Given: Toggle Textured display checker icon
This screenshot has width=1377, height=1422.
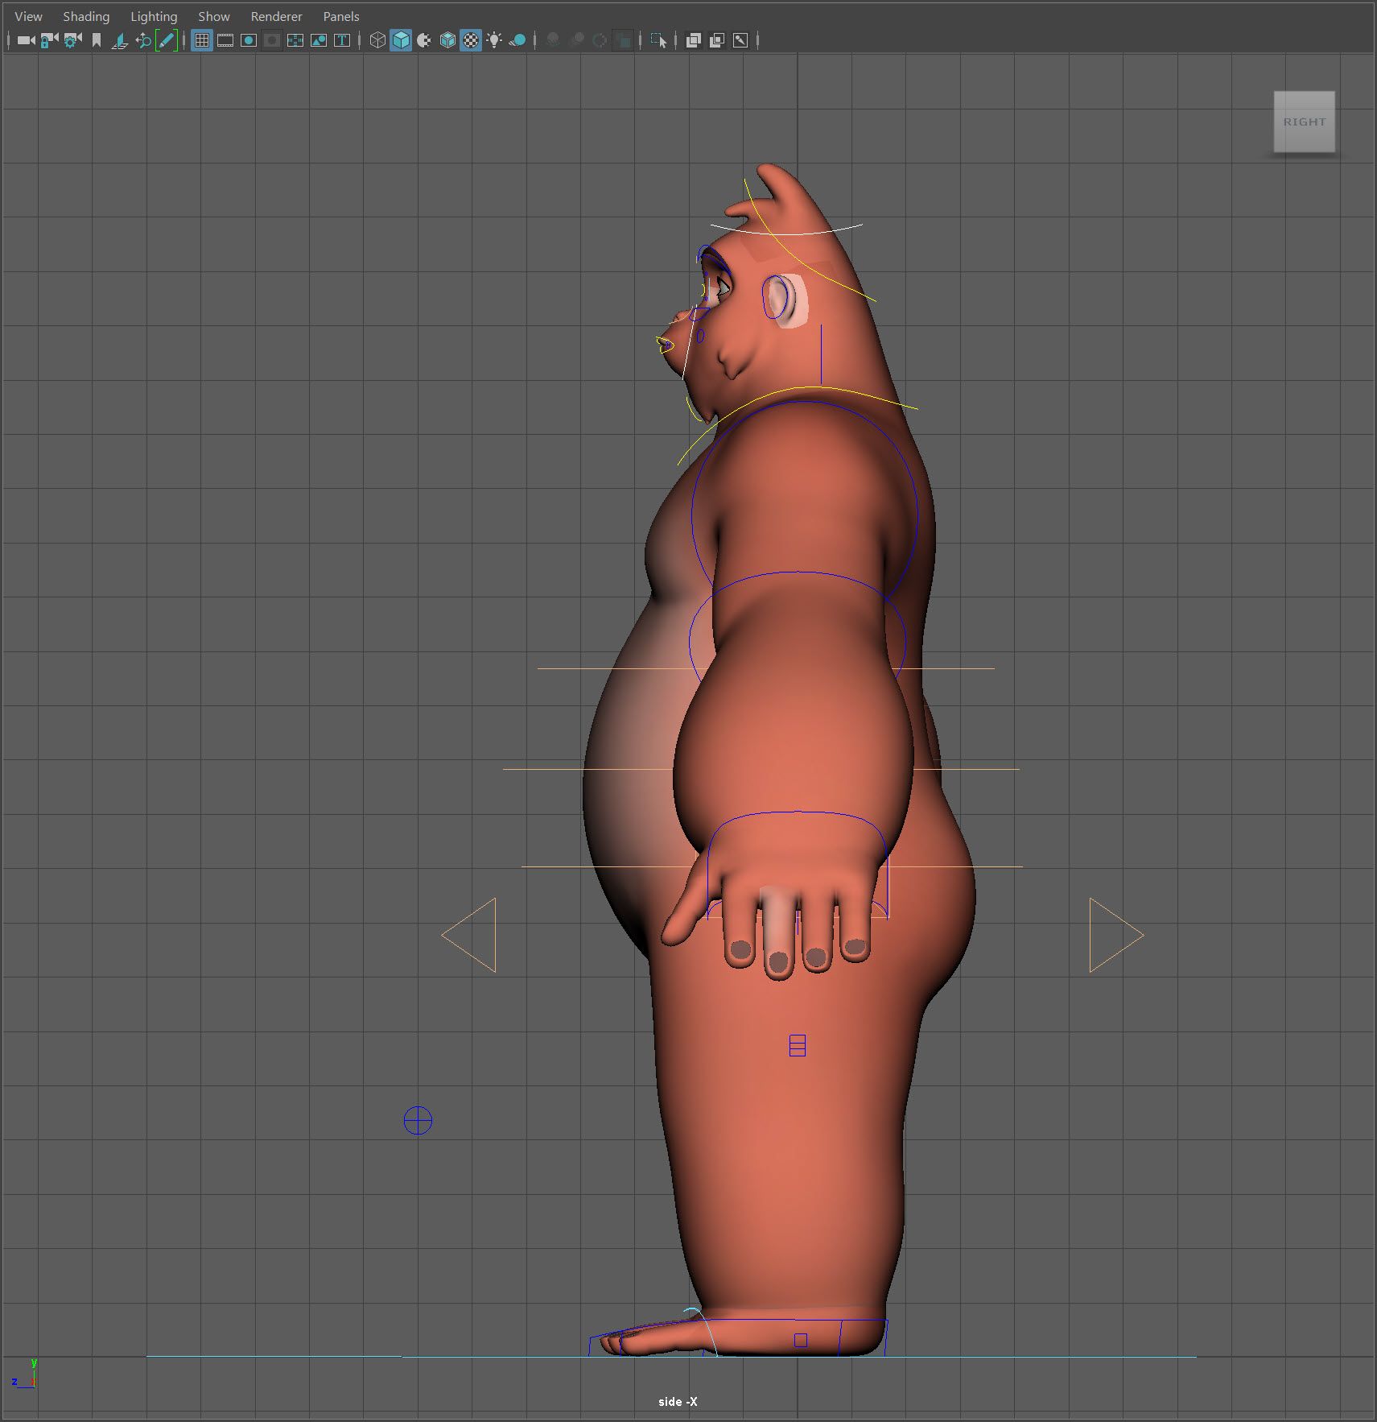Looking at the screenshot, I should coord(471,40).
